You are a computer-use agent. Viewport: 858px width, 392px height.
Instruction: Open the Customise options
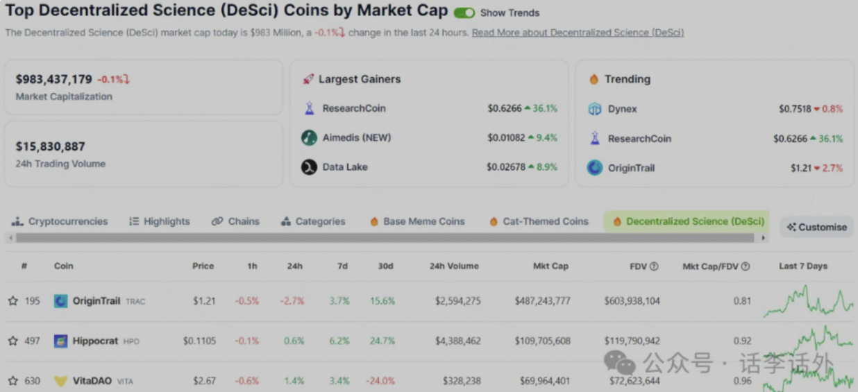point(816,227)
